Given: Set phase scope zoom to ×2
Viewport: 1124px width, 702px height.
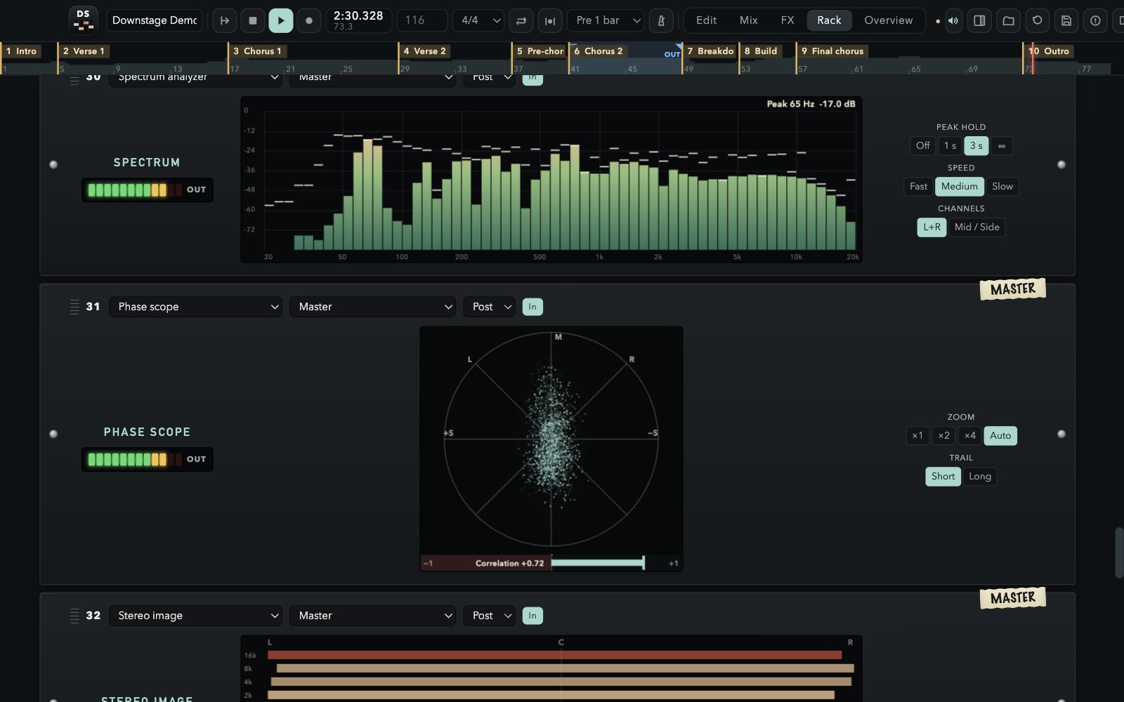Looking at the screenshot, I should pyautogui.click(x=943, y=436).
